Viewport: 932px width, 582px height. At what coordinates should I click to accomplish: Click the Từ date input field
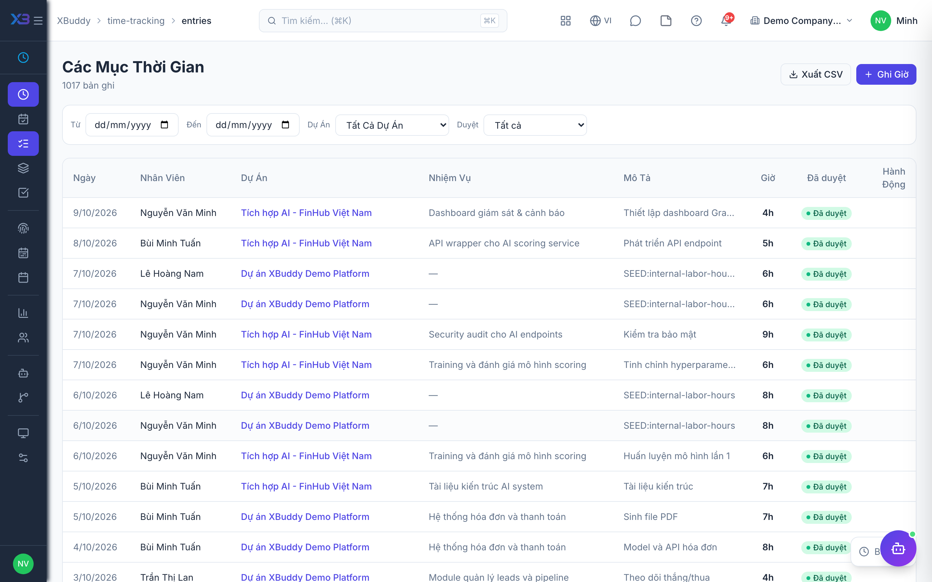[x=132, y=125]
